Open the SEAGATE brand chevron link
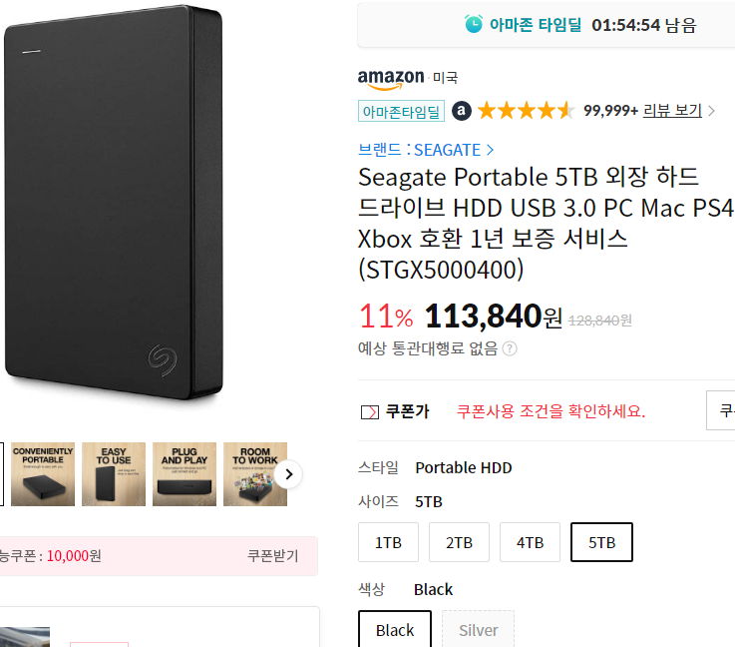The height and width of the screenshot is (647, 735). (490, 150)
